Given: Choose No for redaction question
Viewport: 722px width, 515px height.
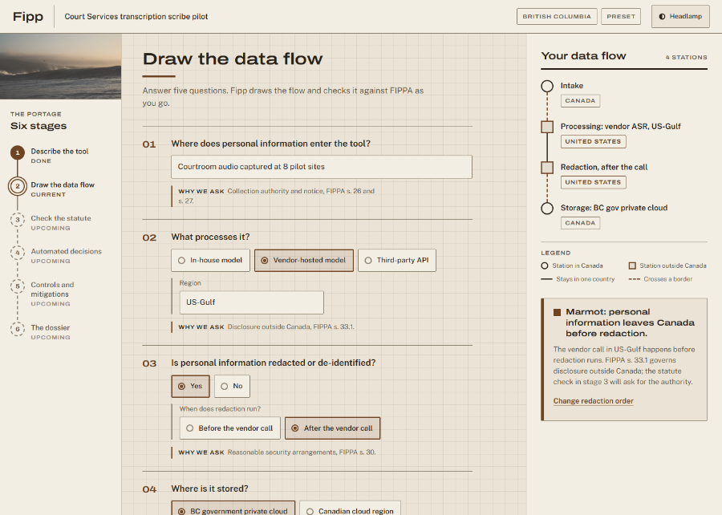Looking at the screenshot, I should point(232,386).
